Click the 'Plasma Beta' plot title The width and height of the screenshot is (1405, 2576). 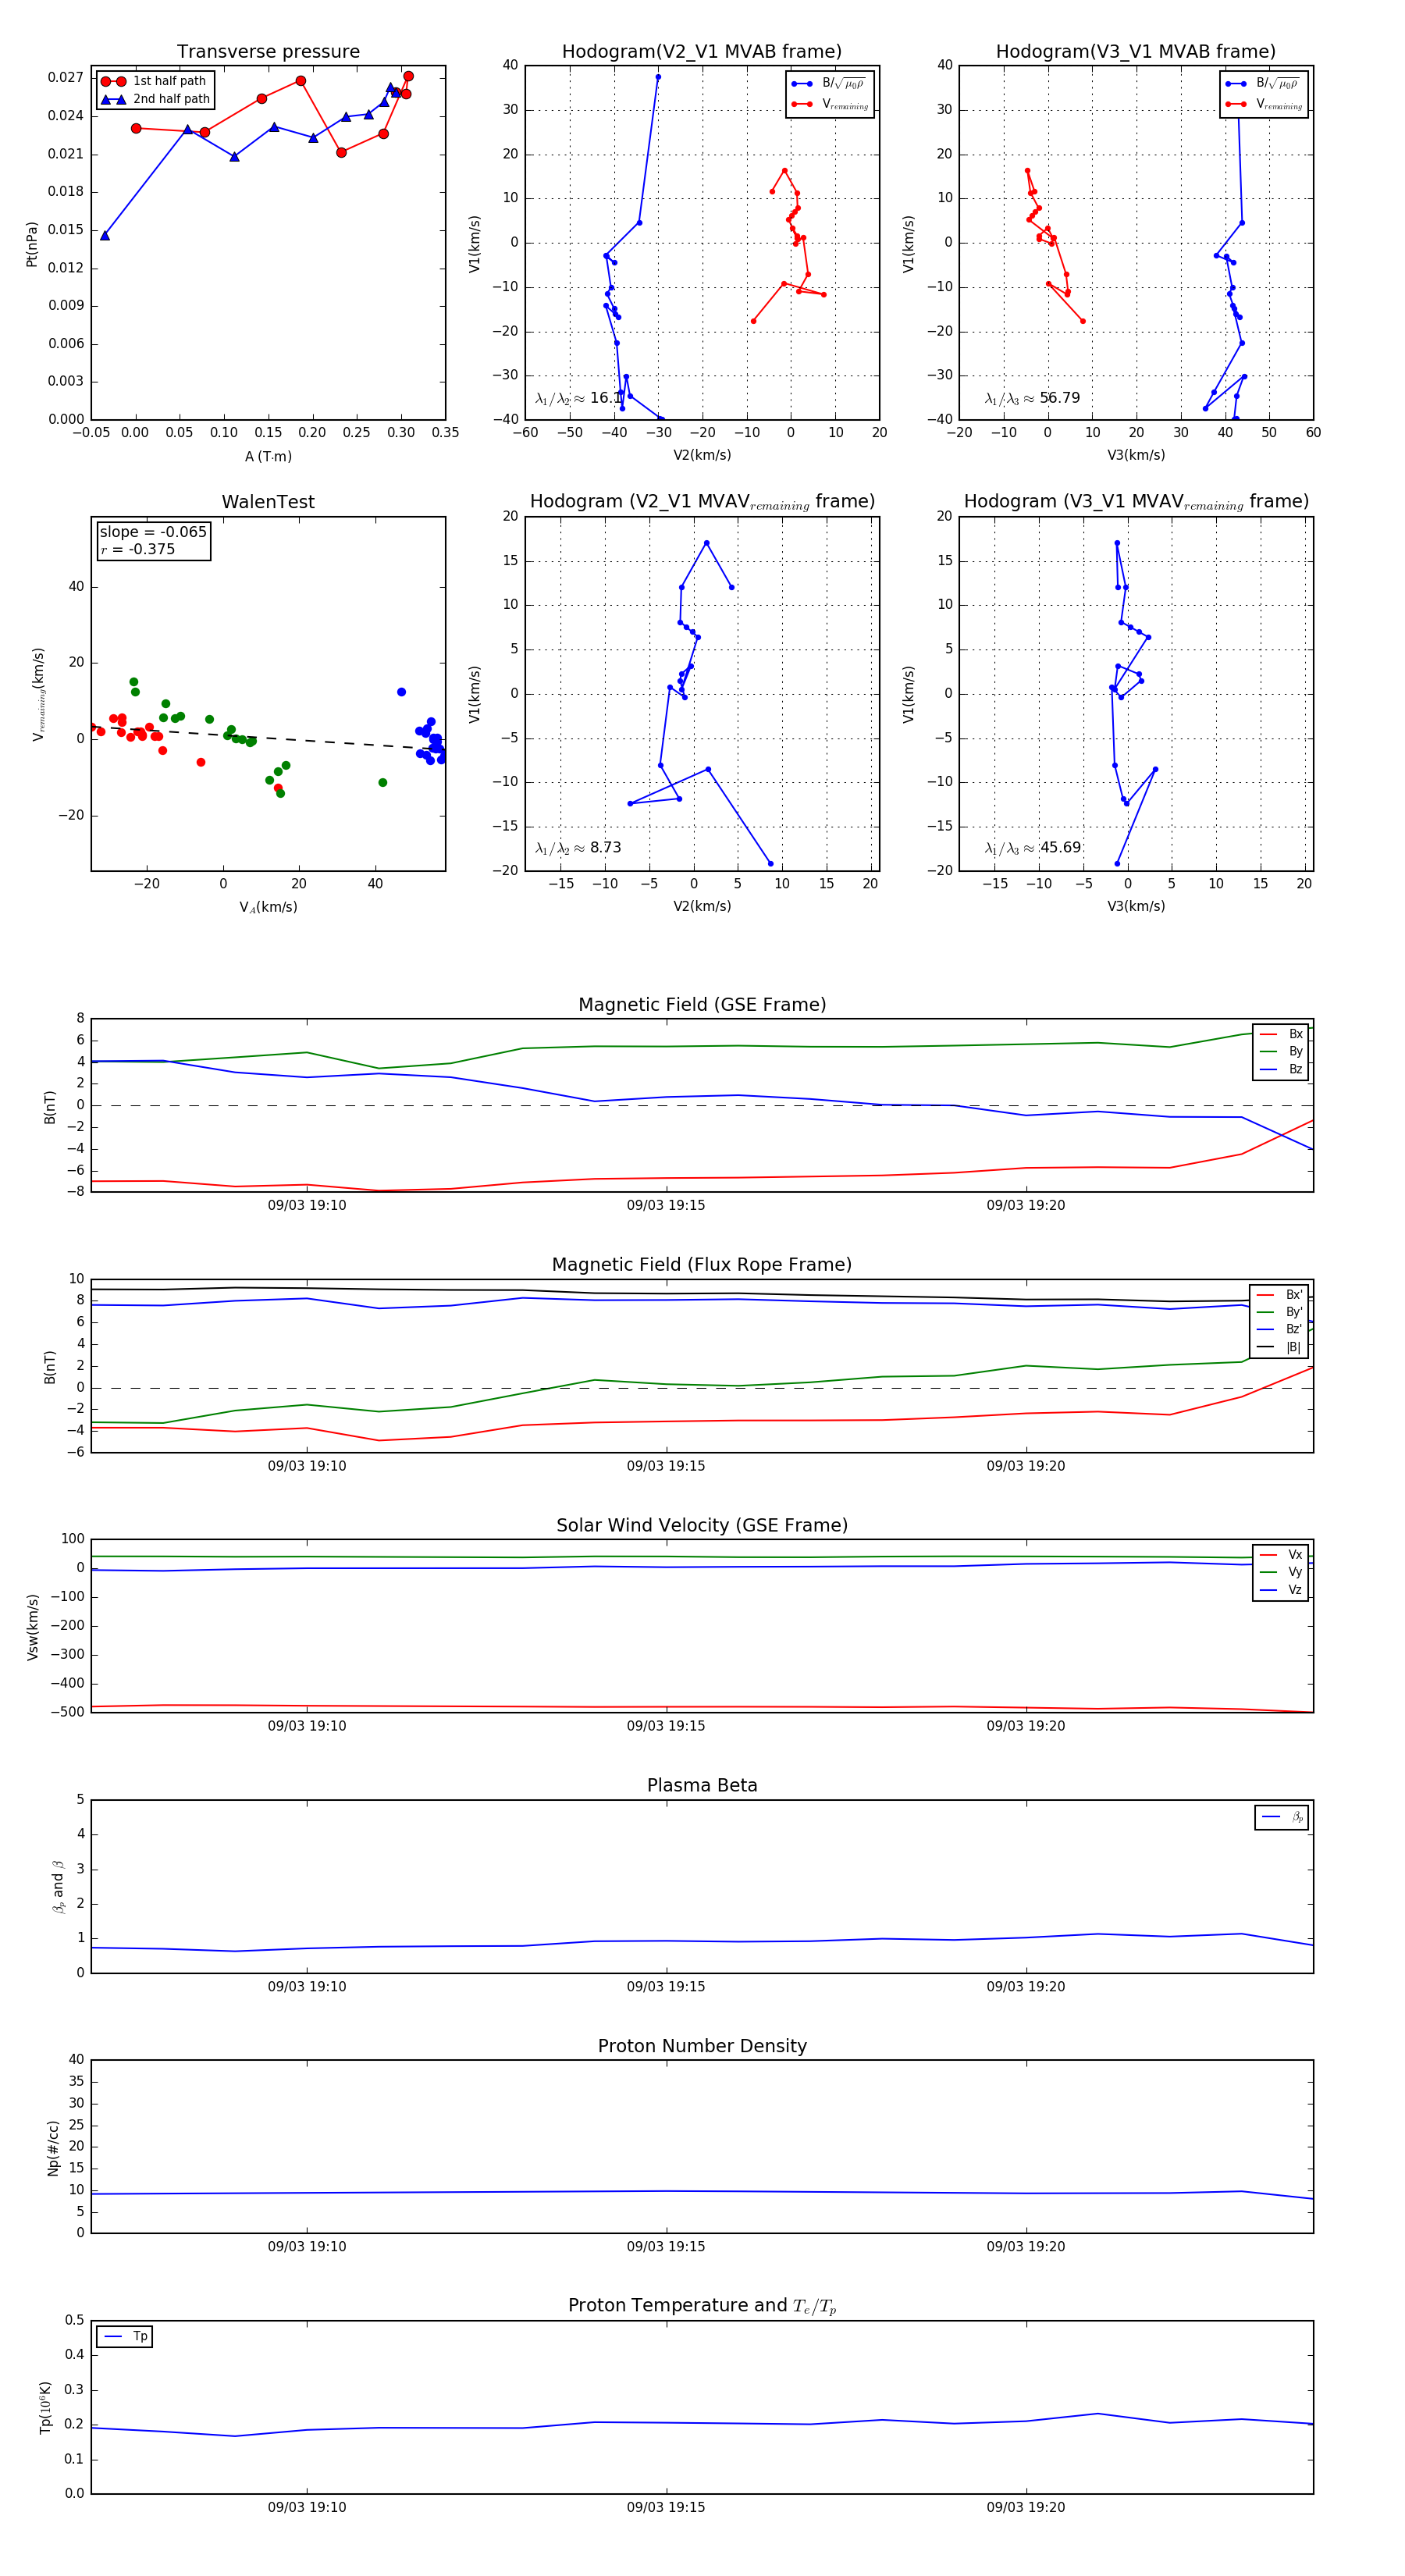pyautogui.click(x=702, y=1785)
